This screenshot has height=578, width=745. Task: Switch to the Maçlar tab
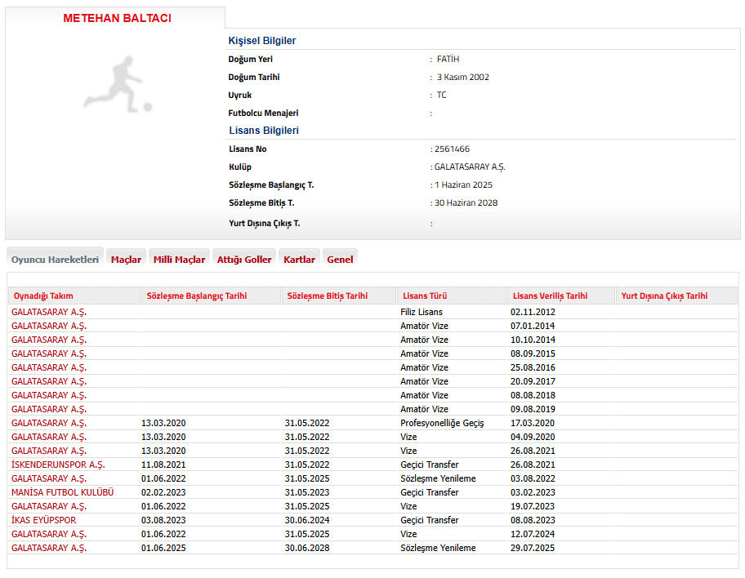tap(126, 260)
